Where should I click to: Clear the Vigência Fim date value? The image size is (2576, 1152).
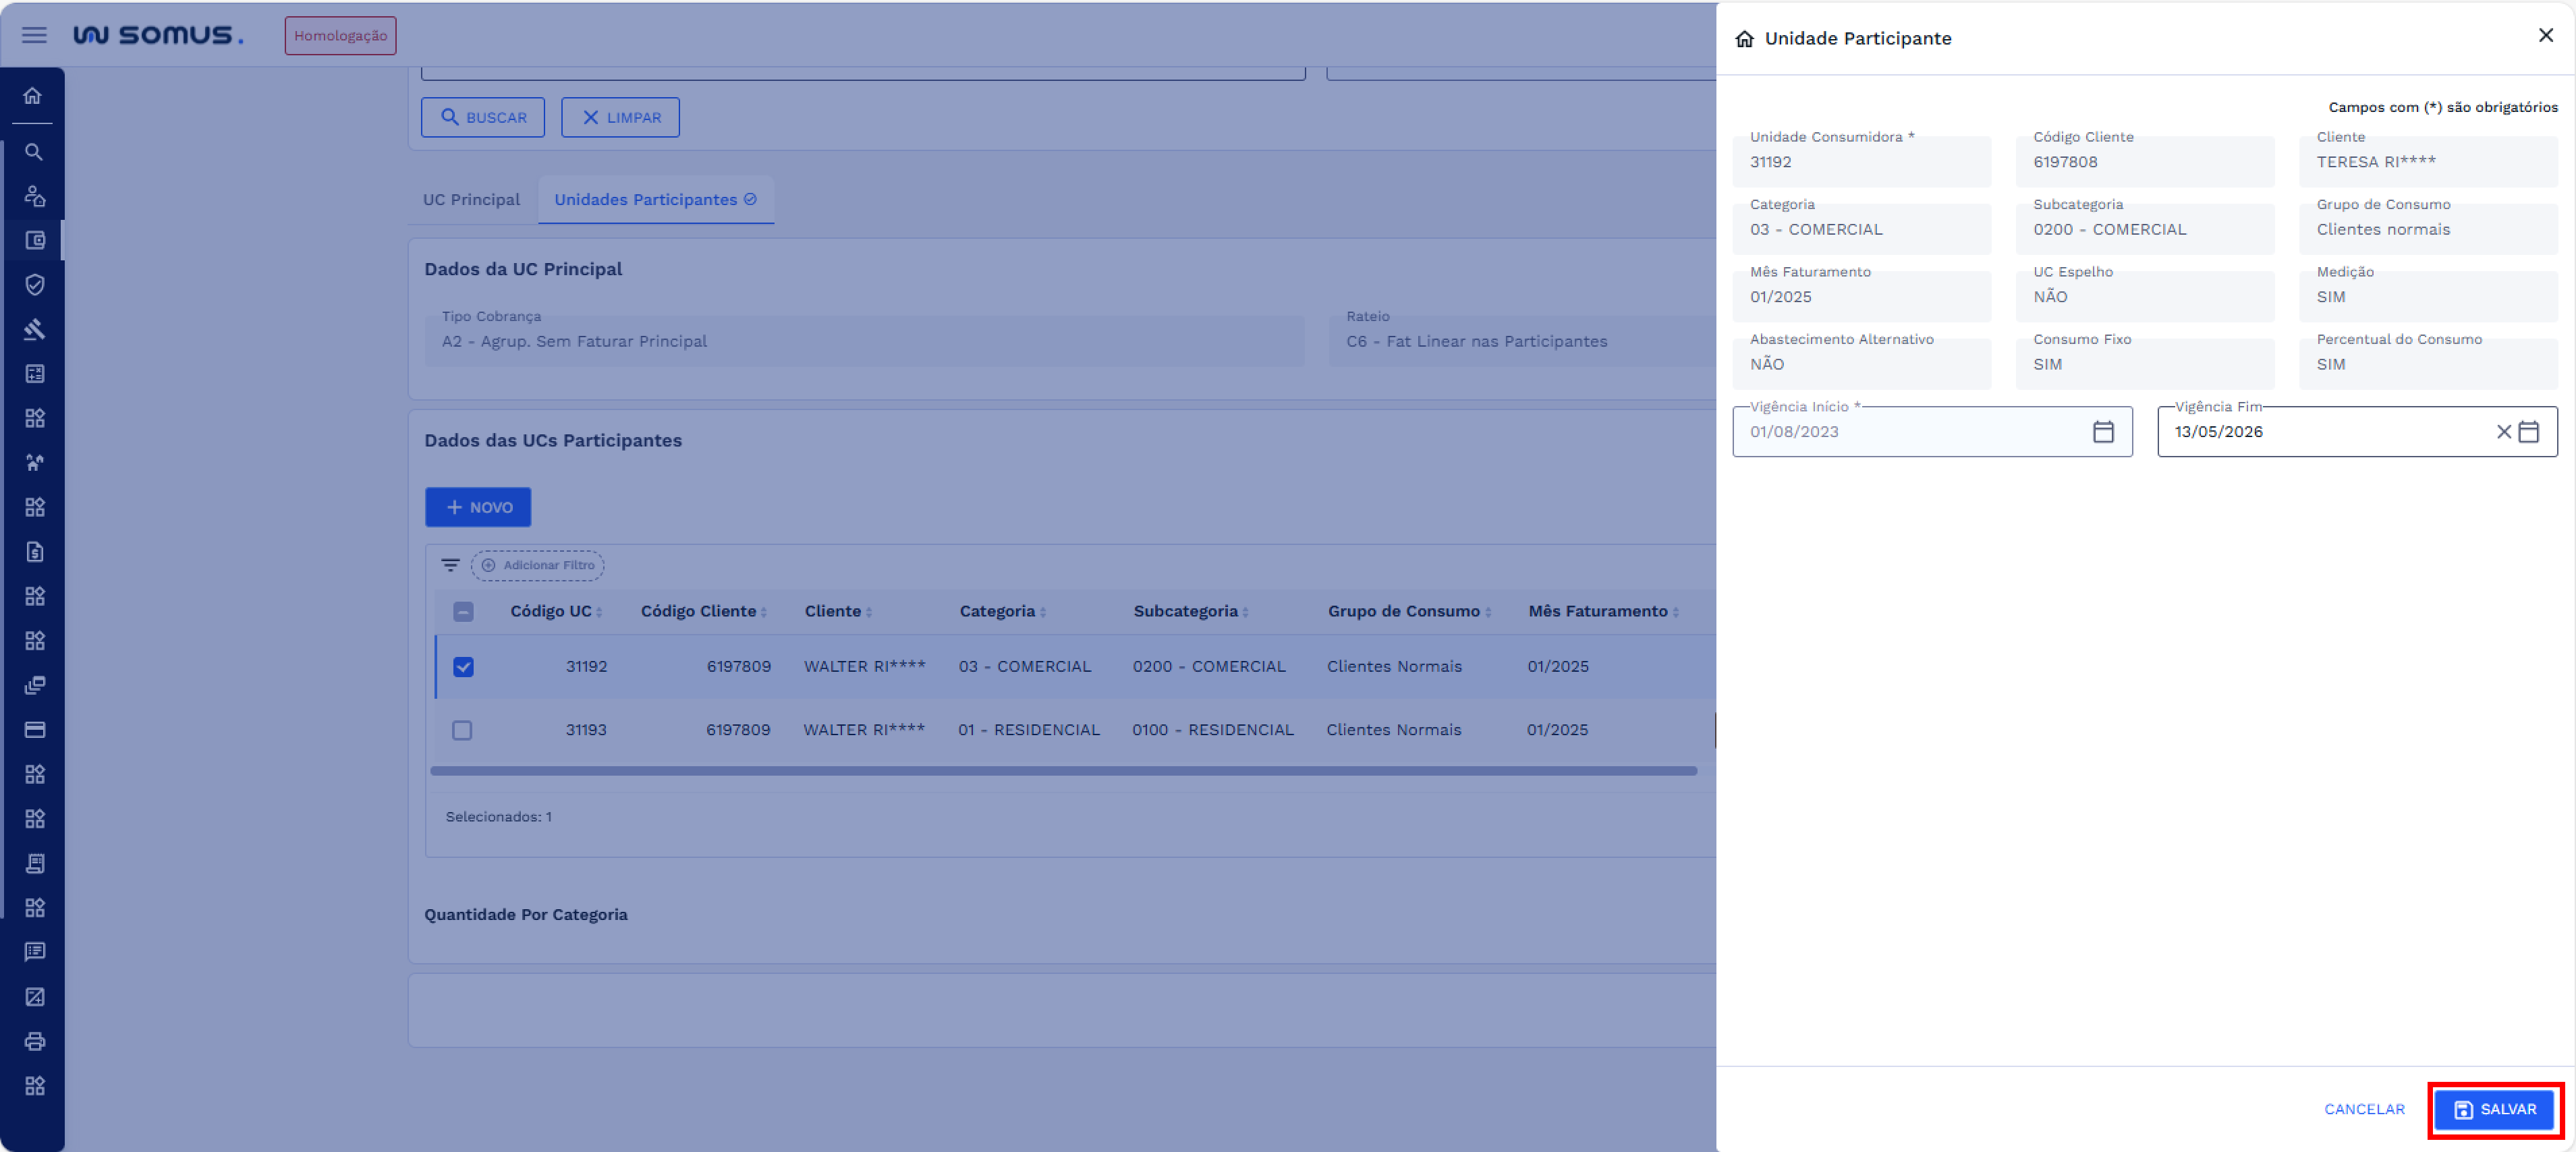click(x=2503, y=432)
